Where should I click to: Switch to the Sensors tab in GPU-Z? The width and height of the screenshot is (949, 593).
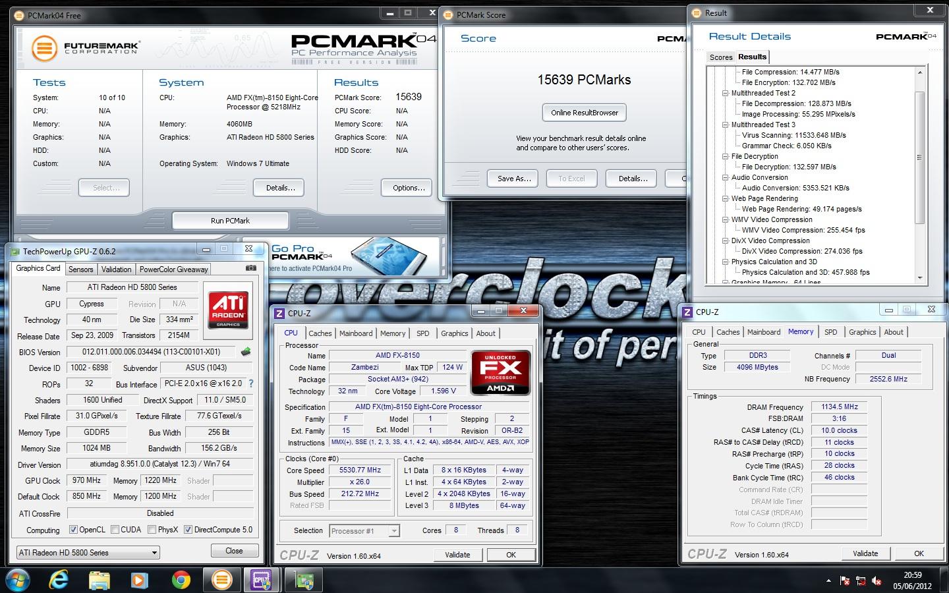(80, 269)
